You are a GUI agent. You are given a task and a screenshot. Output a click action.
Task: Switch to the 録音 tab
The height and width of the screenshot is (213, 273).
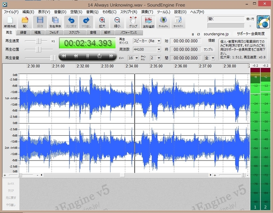tap(23, 32)
